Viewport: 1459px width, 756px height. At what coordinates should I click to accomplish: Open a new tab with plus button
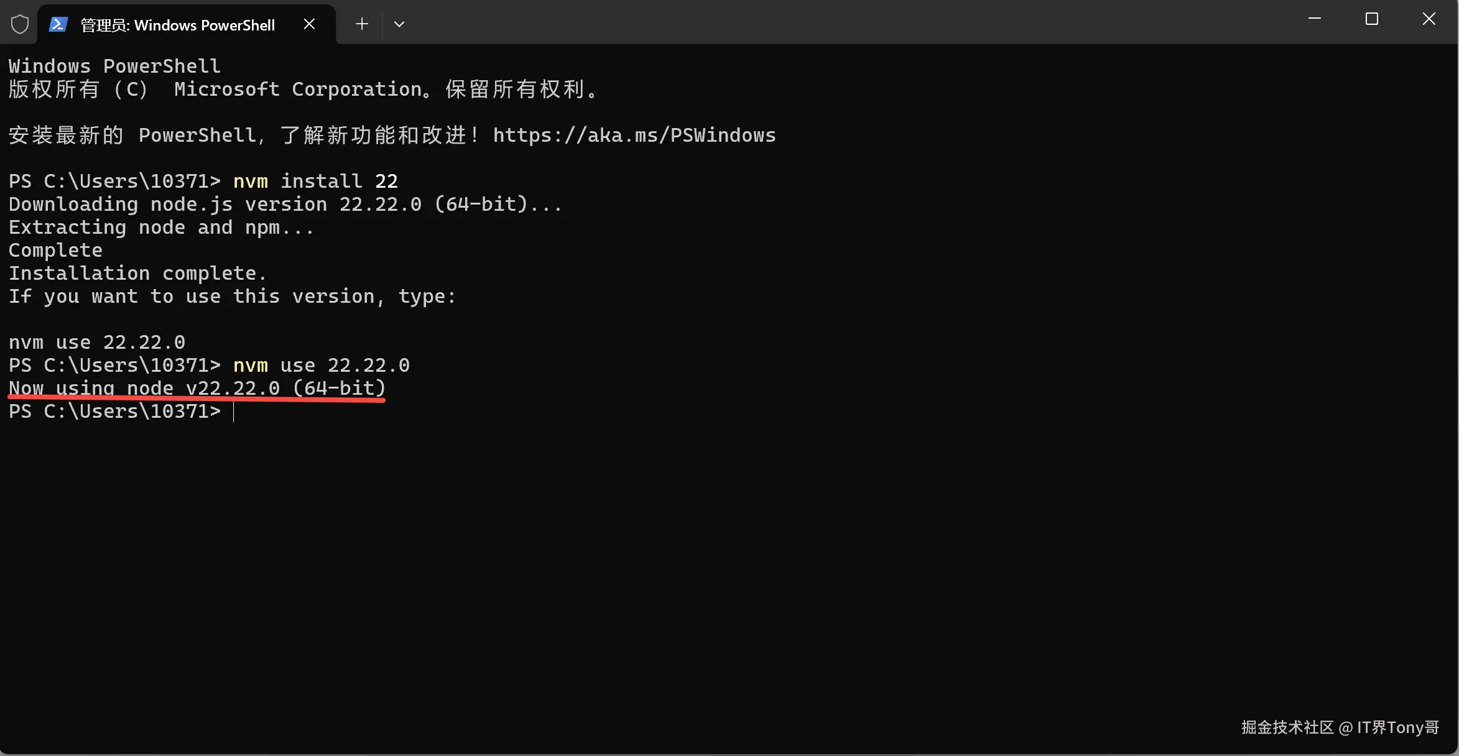pyautogui.click(x=362, y=24)
